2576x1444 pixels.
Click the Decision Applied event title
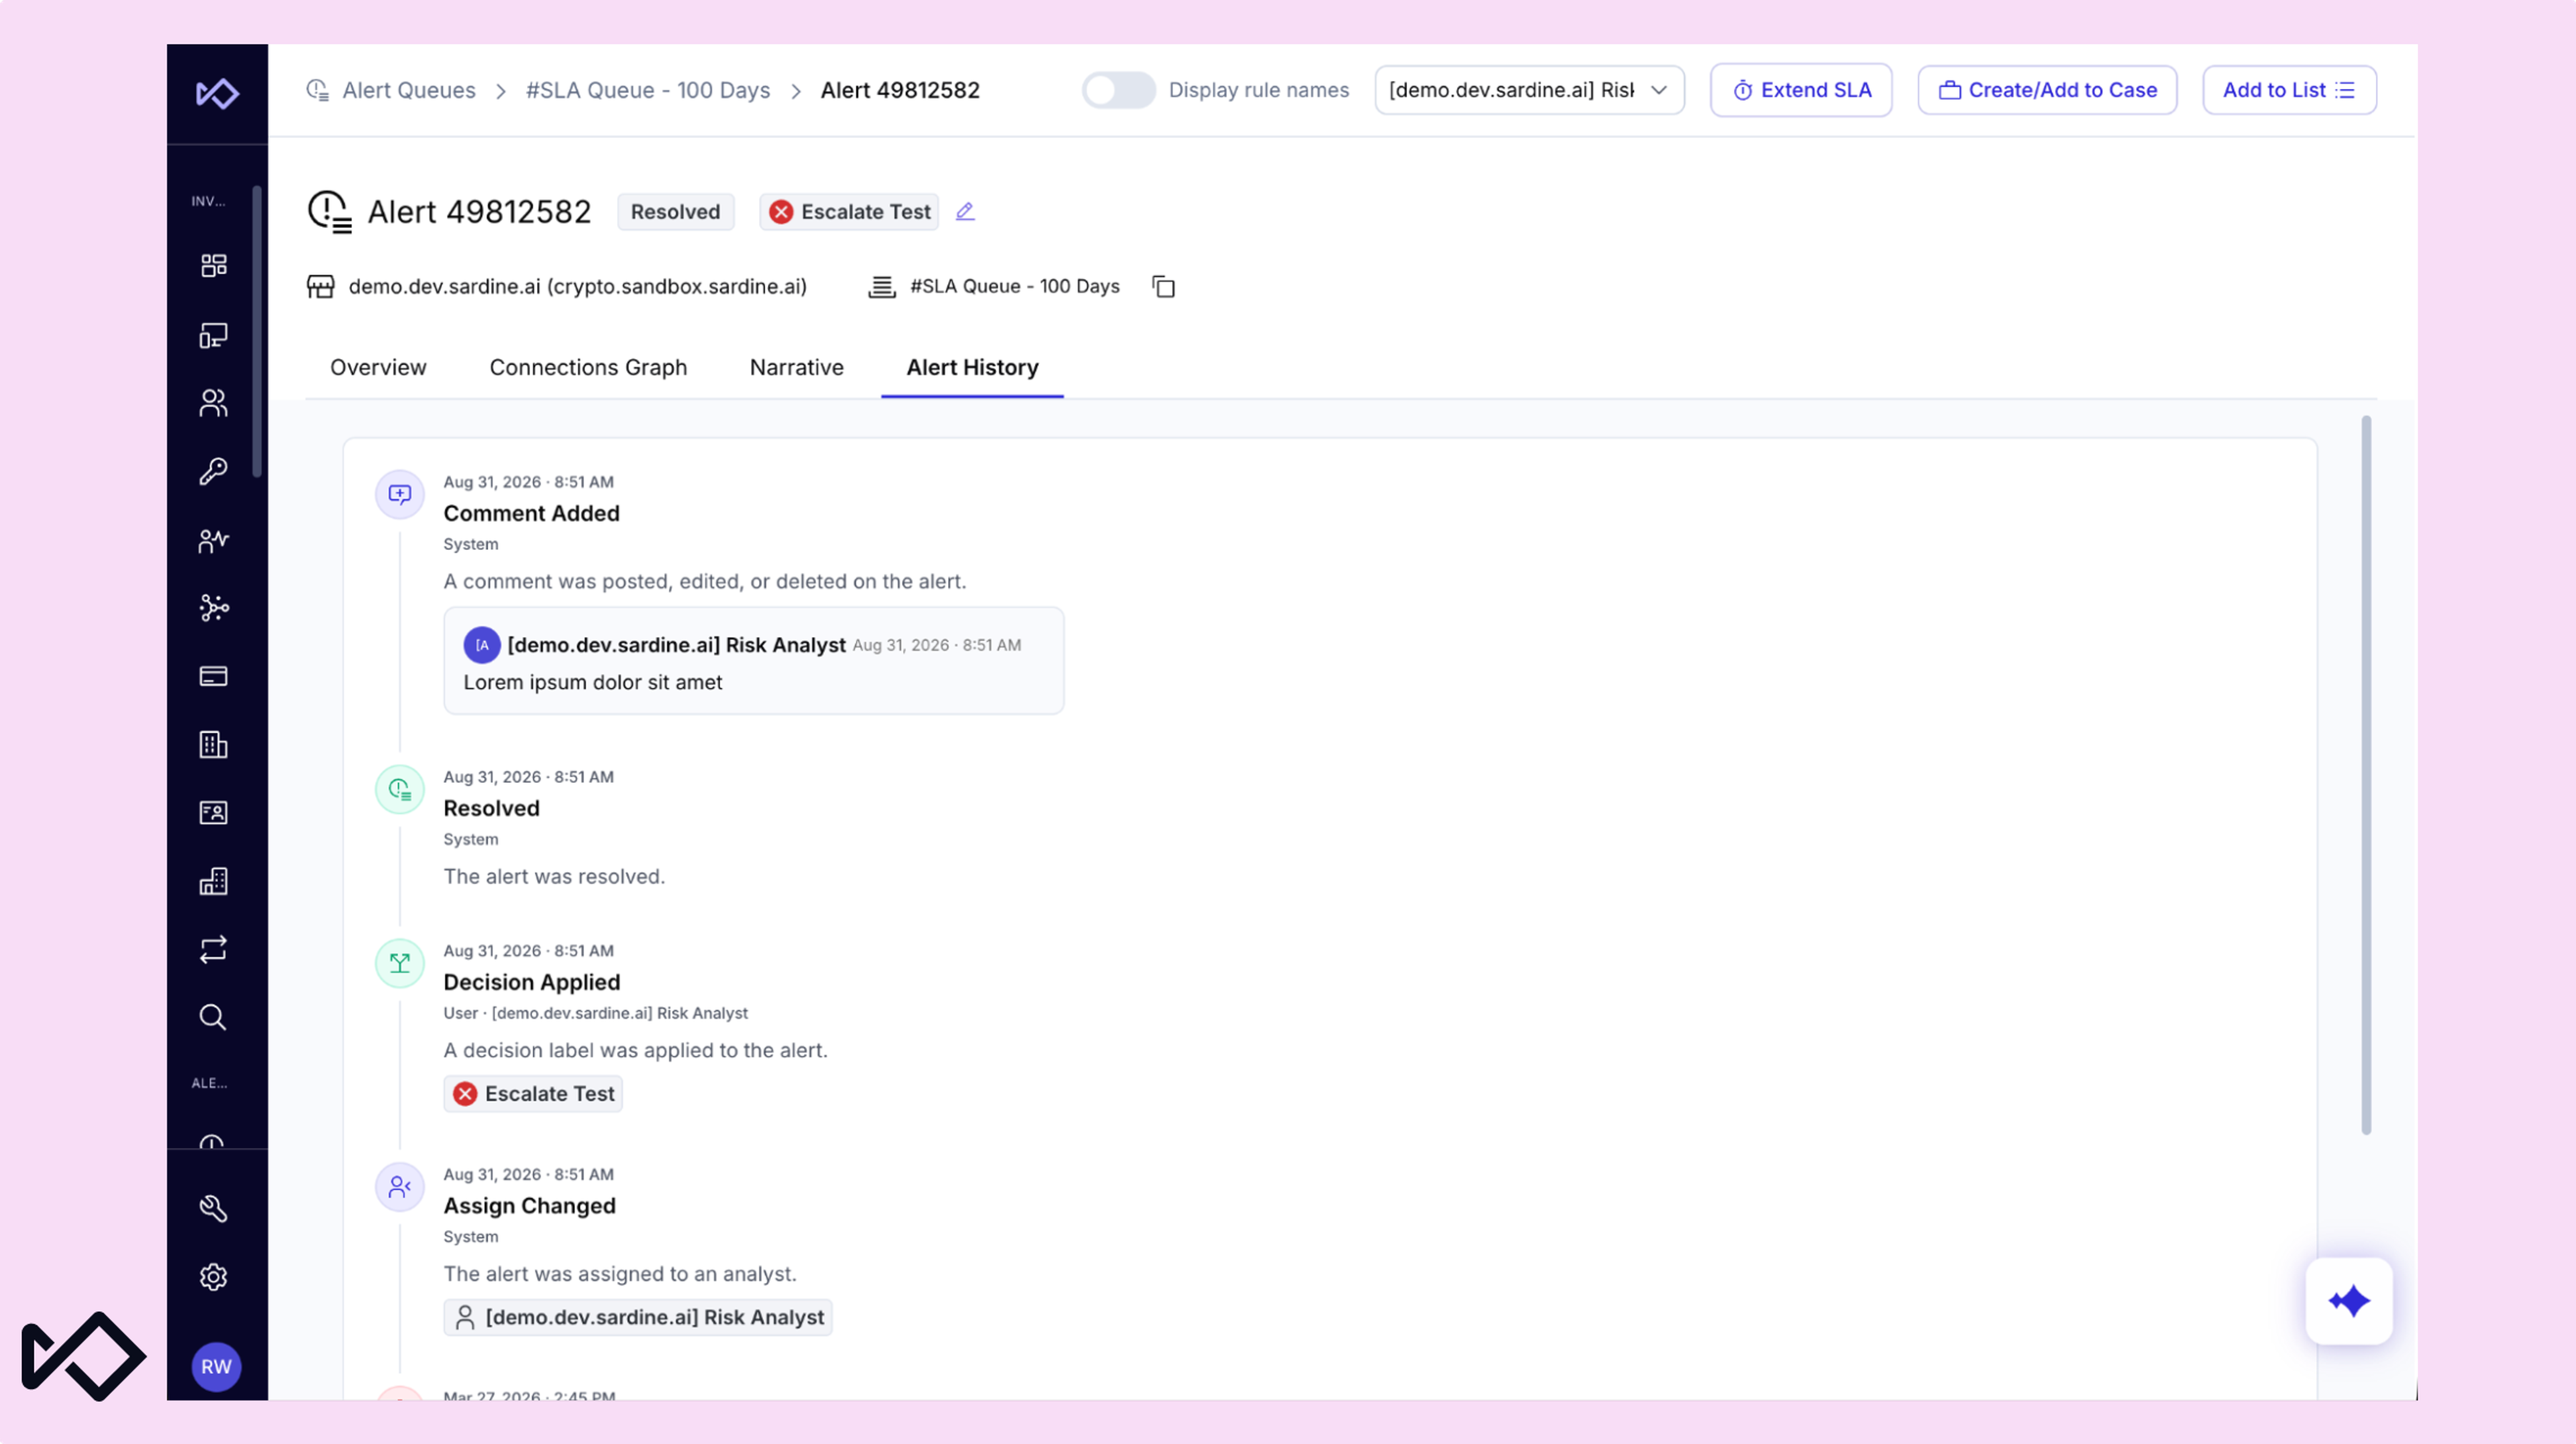point(531,983)
